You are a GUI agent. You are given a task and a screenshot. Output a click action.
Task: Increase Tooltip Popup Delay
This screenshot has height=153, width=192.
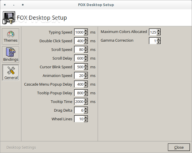(x=86, y=91)
